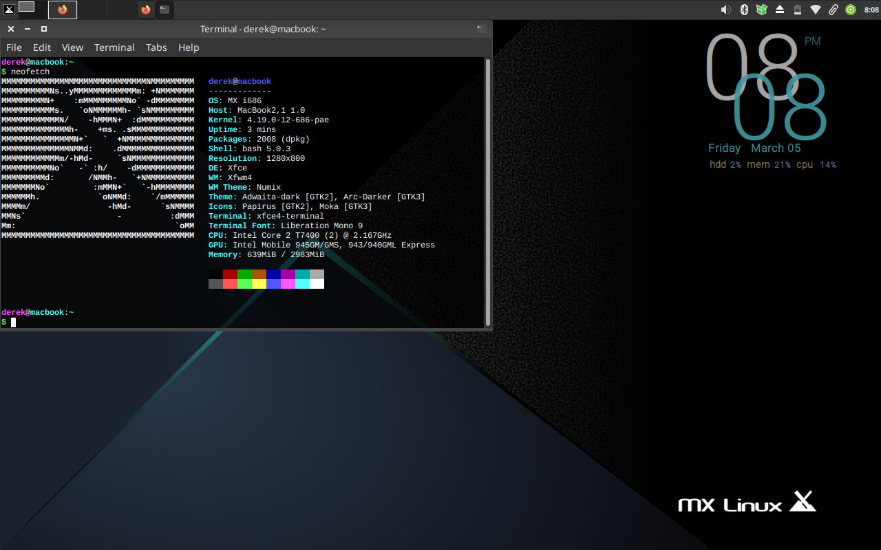The image size is (881, 550).
Task: Open the View menu in Terminal
Action: click(x=72, y=47)
